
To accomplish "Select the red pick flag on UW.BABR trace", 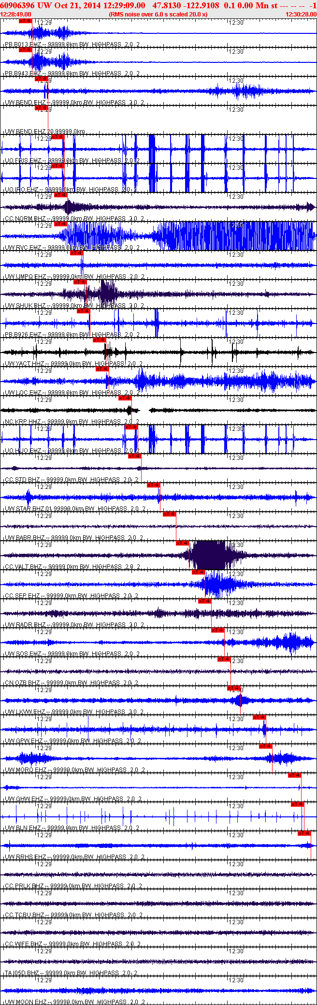I will click(x=169, y=514).
